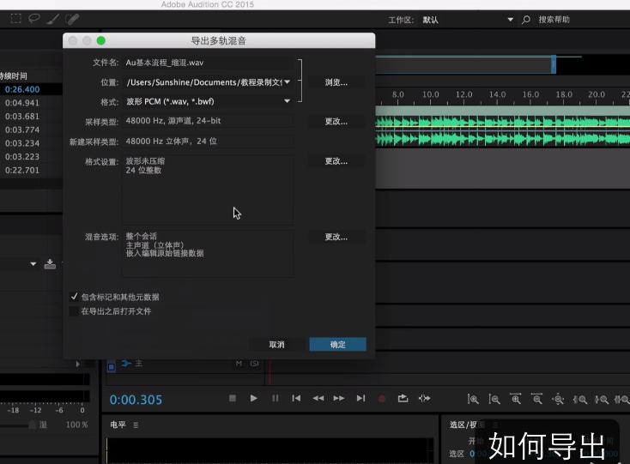630x464 pixels.
Task: Toggle the blue square beside master track
Action: click(x=112, y=366)
